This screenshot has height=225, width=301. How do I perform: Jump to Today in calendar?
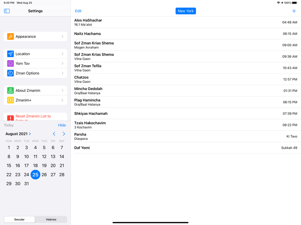pyautogui.click(x=9, y=125)
